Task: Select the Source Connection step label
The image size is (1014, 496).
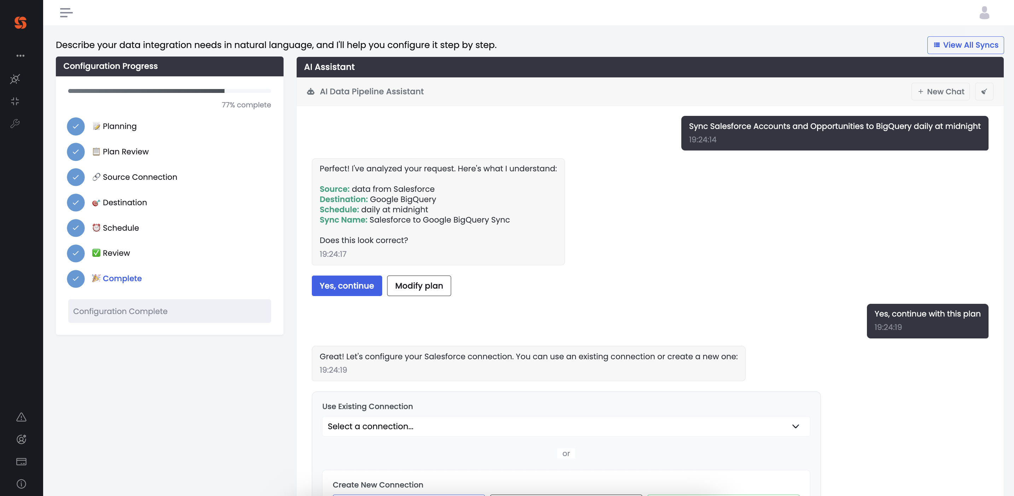Action: (x=140, y=177)
